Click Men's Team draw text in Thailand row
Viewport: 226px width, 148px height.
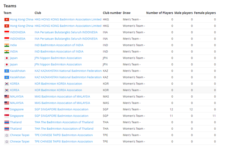(x=132, y=122)
